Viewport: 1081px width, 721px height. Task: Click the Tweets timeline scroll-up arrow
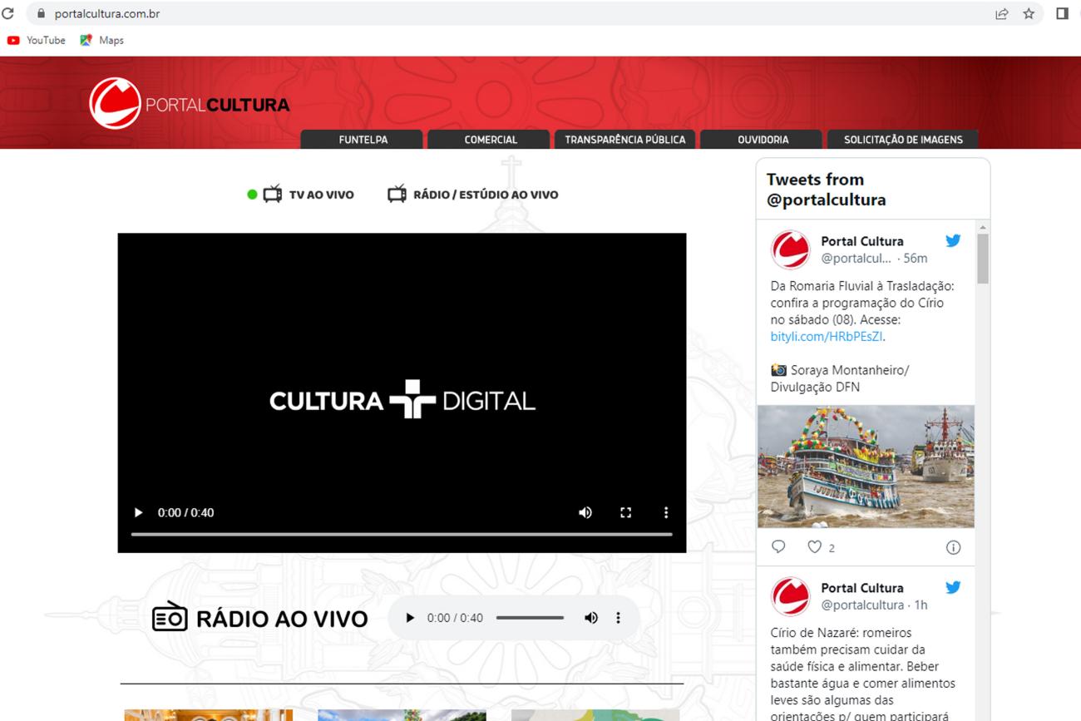[983, 227]
